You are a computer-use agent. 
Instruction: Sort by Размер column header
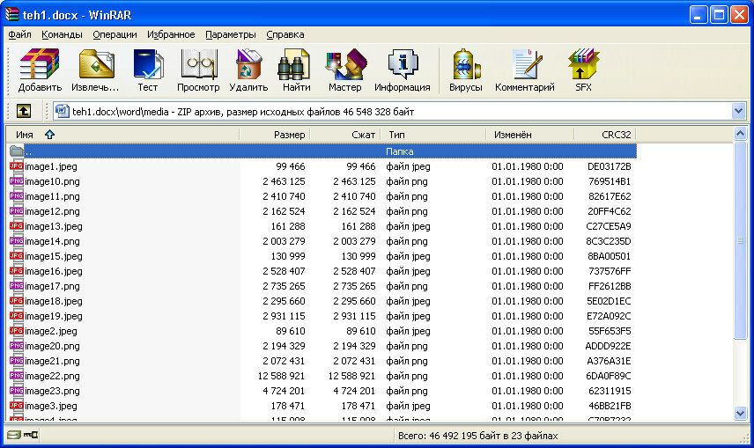(275, 135)
